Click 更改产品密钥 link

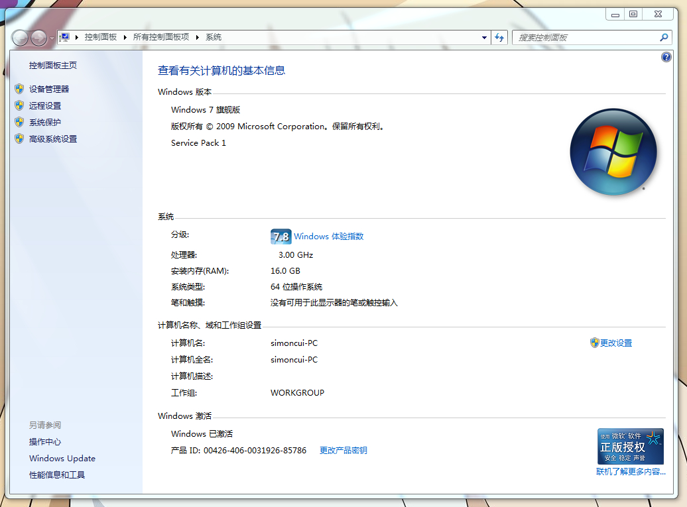pyautogui.click(x=343, y=451)
